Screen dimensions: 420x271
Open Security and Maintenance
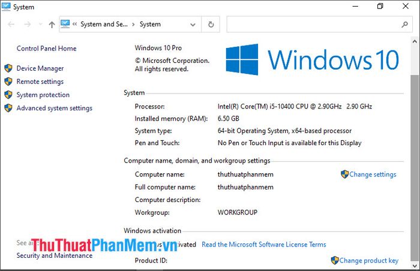pyautogui.click(x=55, y=255)
